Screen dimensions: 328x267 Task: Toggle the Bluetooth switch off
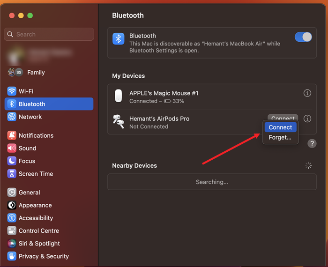coord(303,37)
